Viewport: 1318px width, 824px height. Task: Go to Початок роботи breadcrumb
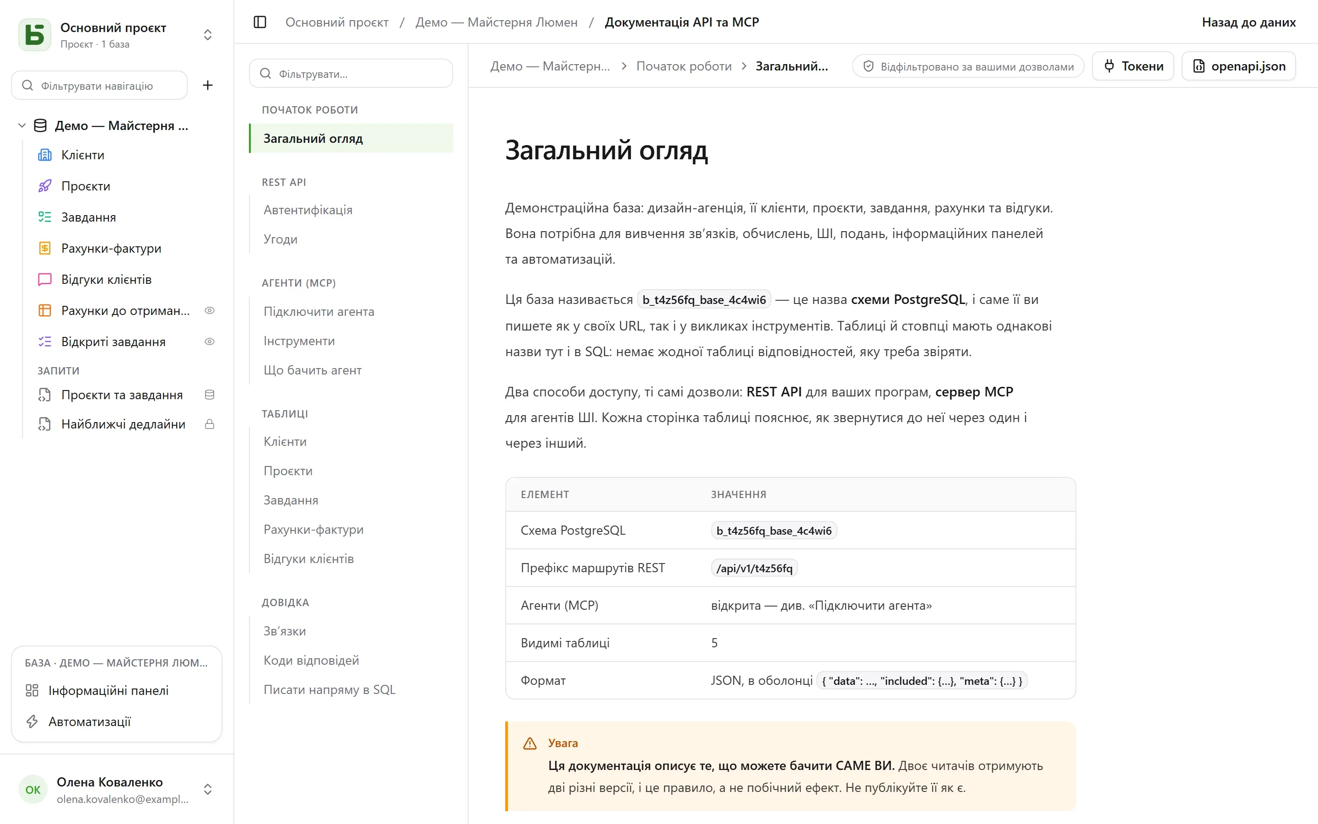tap(684, 66)
